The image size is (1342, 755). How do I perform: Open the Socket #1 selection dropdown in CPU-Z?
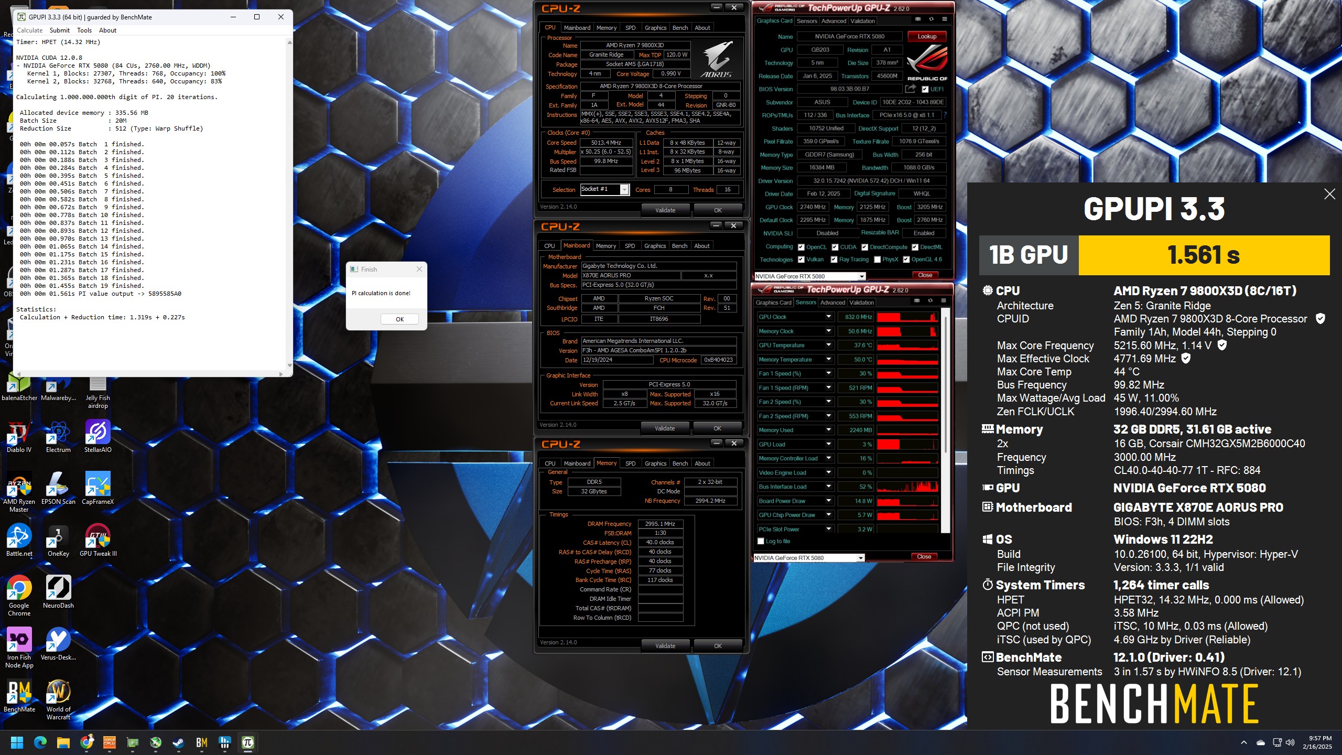(624, 189)
